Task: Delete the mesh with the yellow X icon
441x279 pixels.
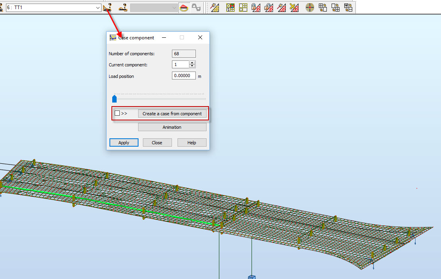Action: pyautogui.click(x=294, y=7)
